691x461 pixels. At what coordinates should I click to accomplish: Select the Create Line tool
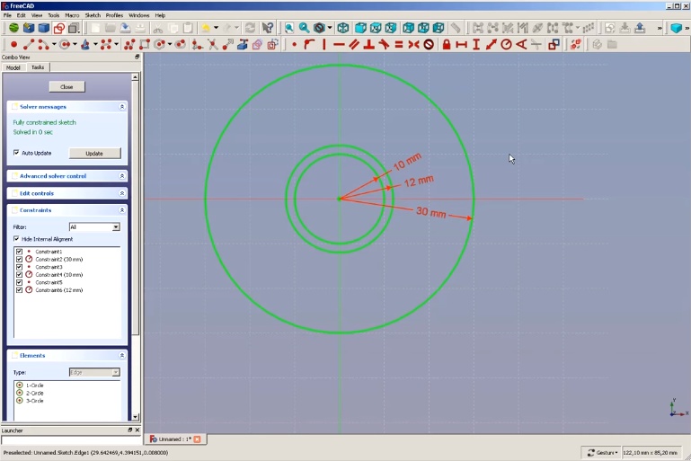pos(29,45)
